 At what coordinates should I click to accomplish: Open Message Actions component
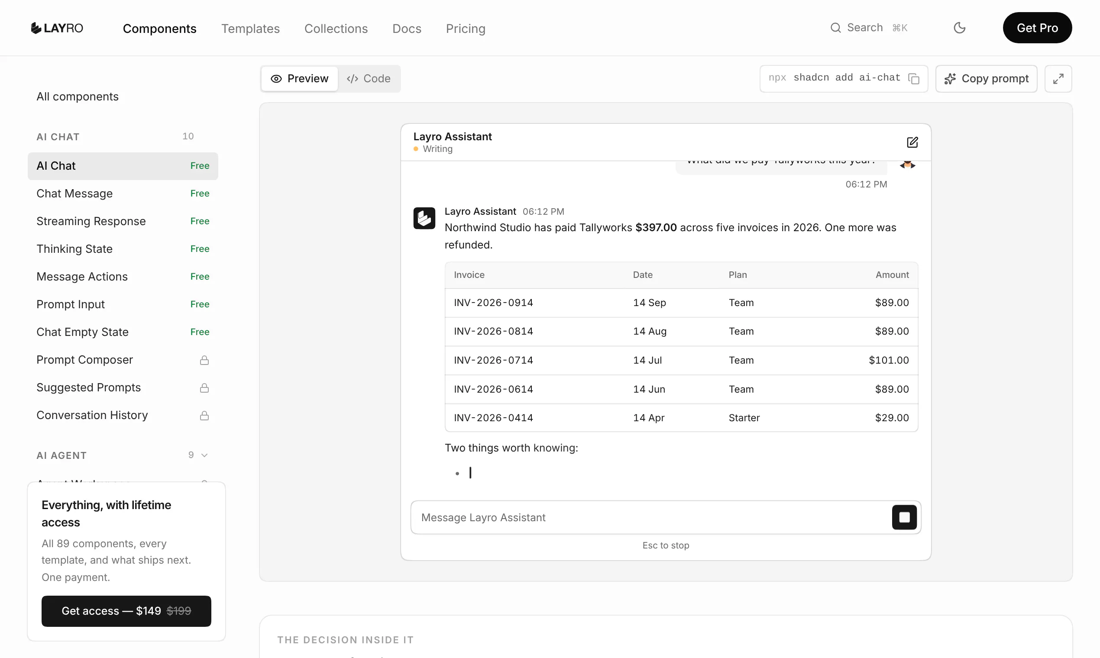(x=123, y=277)
